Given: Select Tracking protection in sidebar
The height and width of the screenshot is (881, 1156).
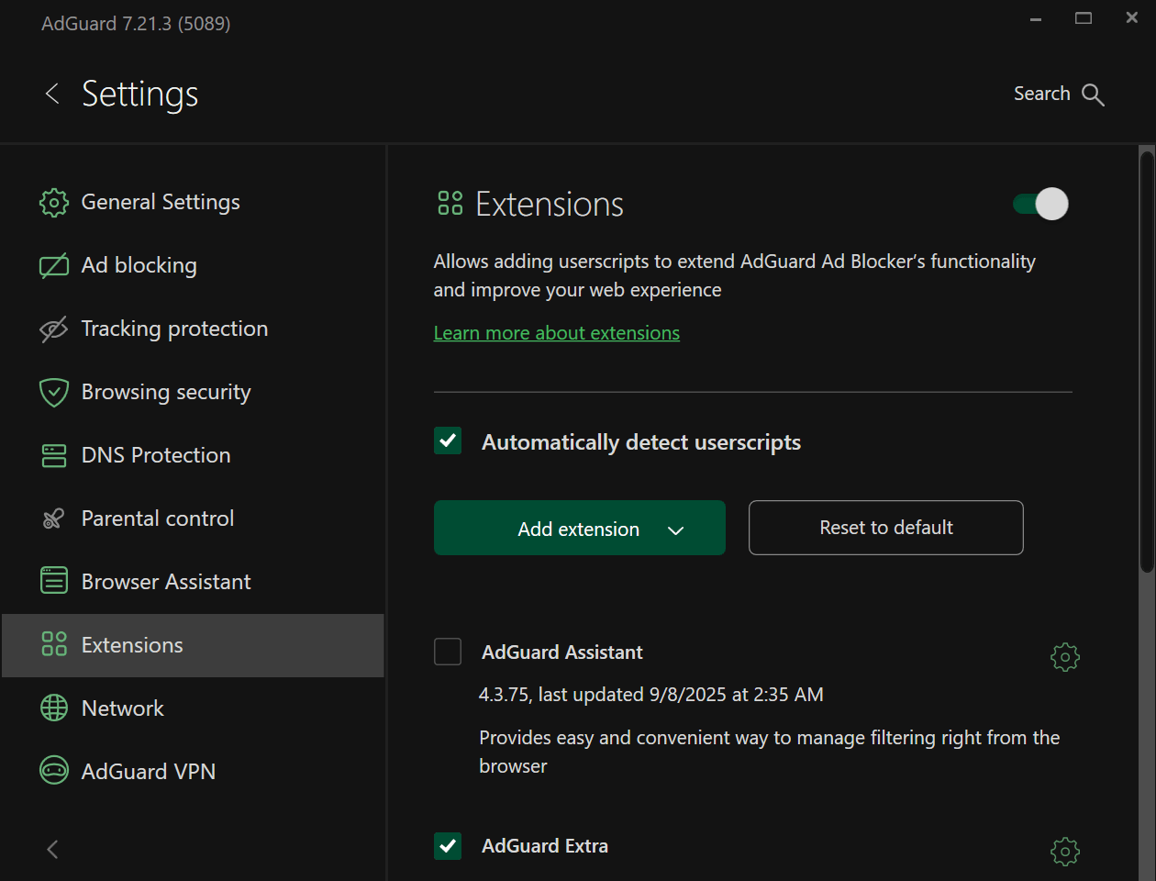Looking at the screenshot, I should (x=193, y=329).
